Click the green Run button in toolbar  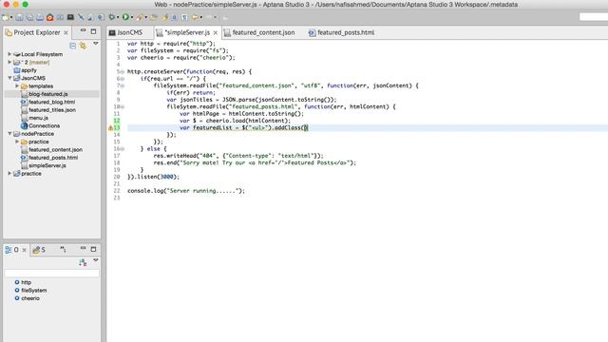point(125,17)
